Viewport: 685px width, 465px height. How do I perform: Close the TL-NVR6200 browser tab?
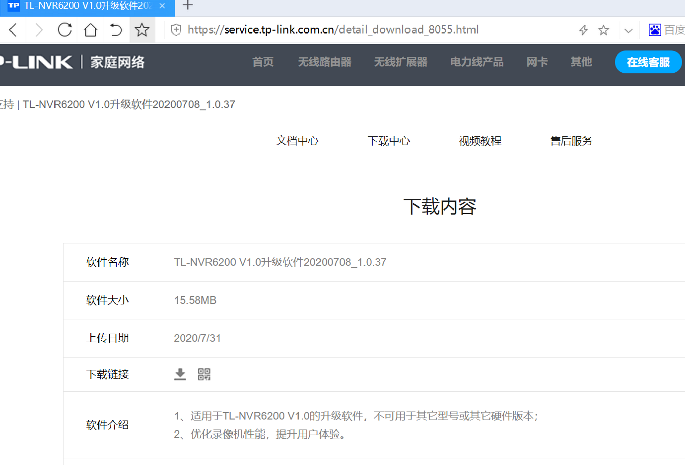tap(162, 6)
